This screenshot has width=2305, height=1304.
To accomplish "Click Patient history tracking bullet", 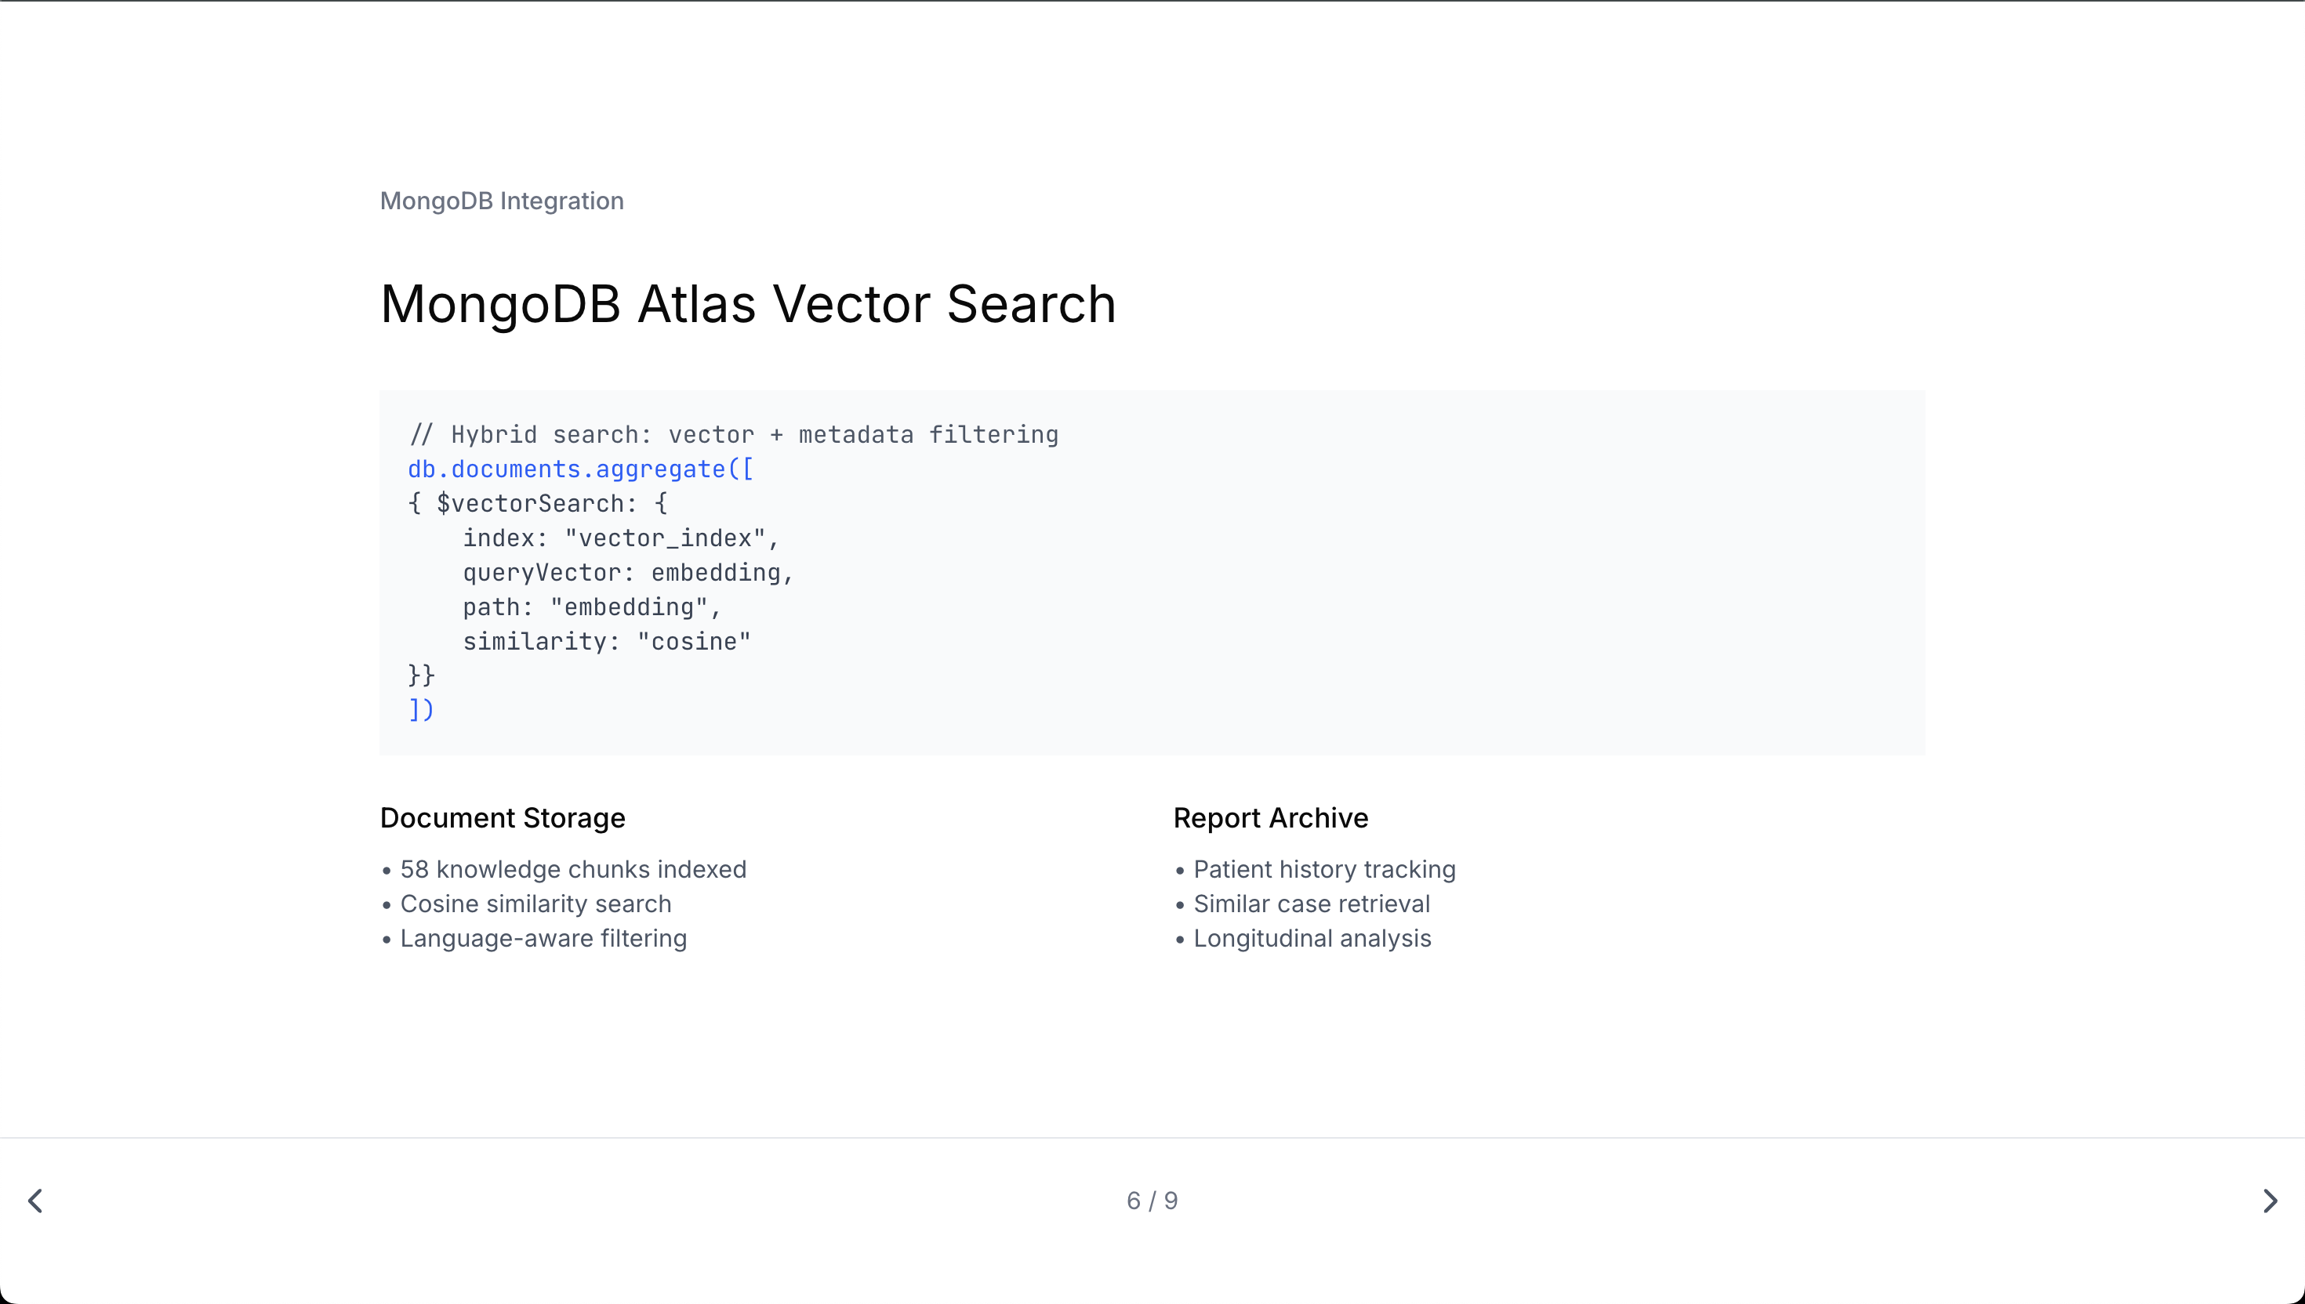I will point(1324,870).
